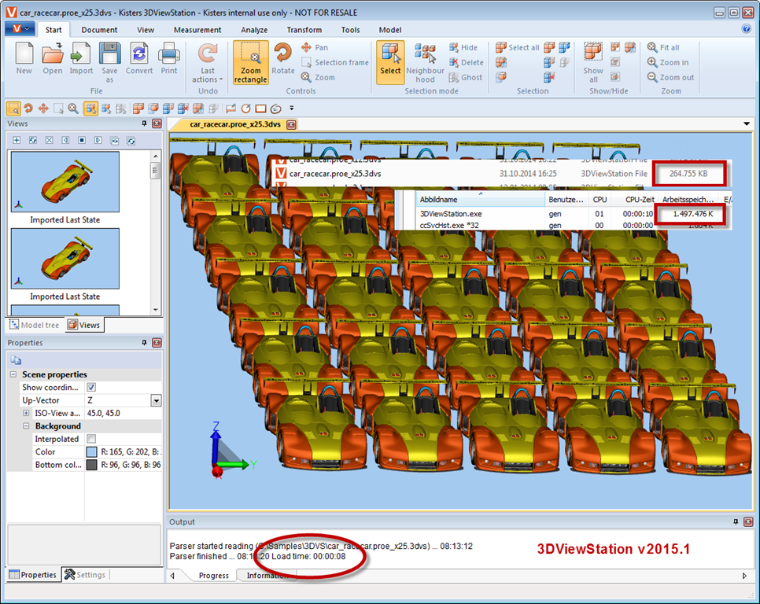Click the Print icon
The height and width of the screenshot is (604, 760).
click(x=169, y=58)
